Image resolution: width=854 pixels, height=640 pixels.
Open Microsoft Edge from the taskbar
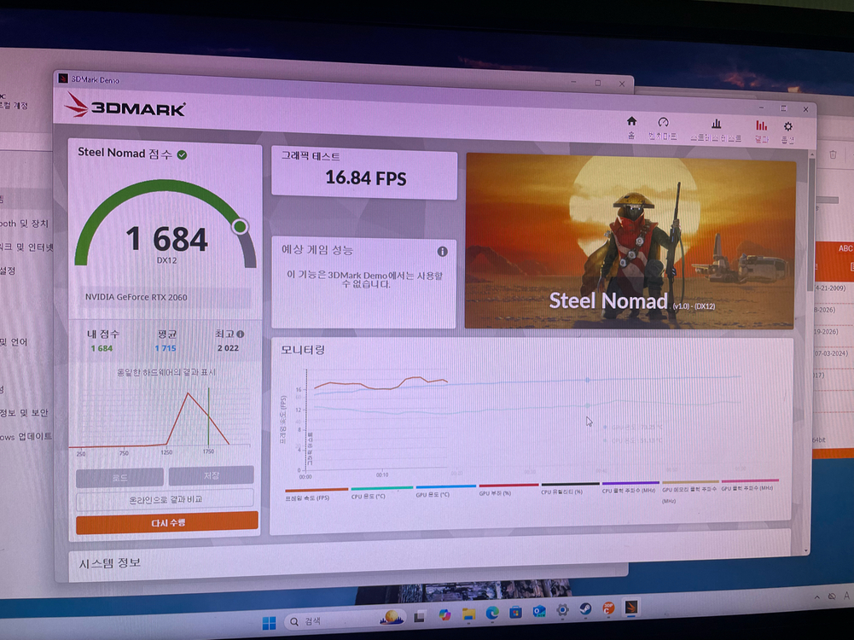(x=492, y=613)
